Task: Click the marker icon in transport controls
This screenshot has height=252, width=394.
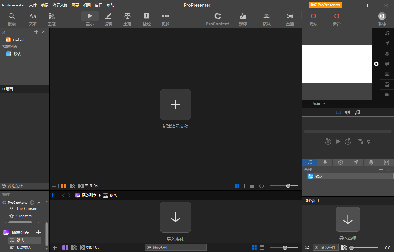Action: pyautogui.click(x=369, y=142)
